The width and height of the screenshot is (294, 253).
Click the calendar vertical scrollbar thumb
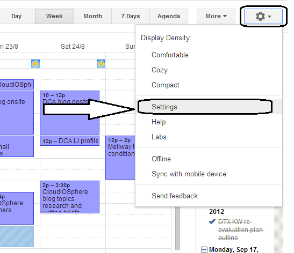point(177,228)
